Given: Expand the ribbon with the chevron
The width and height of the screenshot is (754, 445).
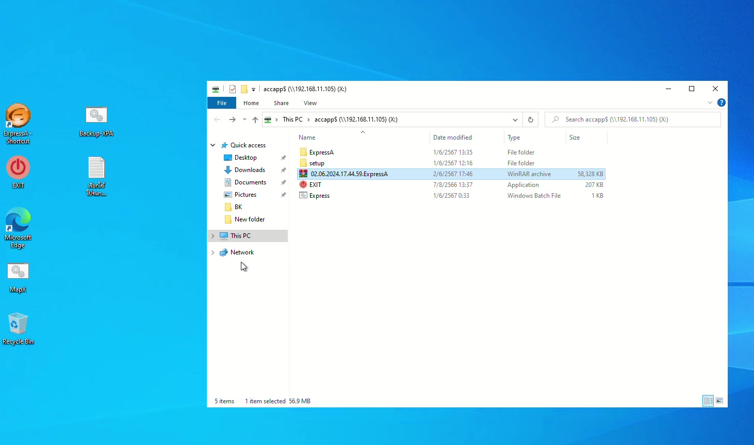Looking at the screenshot, I should [710, 102].
